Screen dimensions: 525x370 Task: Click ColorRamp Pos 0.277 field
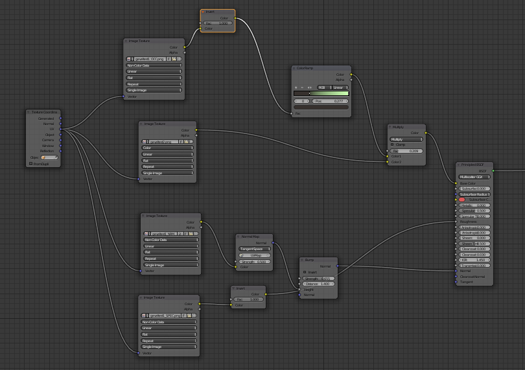(x=330, y=101)
